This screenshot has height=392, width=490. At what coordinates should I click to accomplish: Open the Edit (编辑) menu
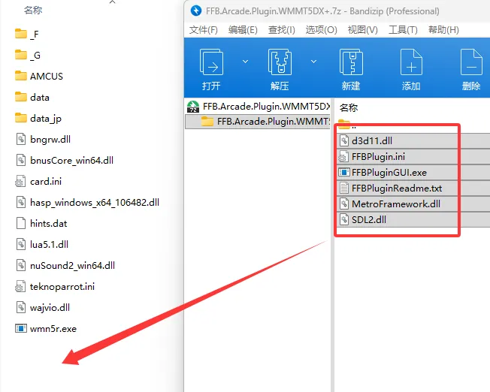click(243, 29)
